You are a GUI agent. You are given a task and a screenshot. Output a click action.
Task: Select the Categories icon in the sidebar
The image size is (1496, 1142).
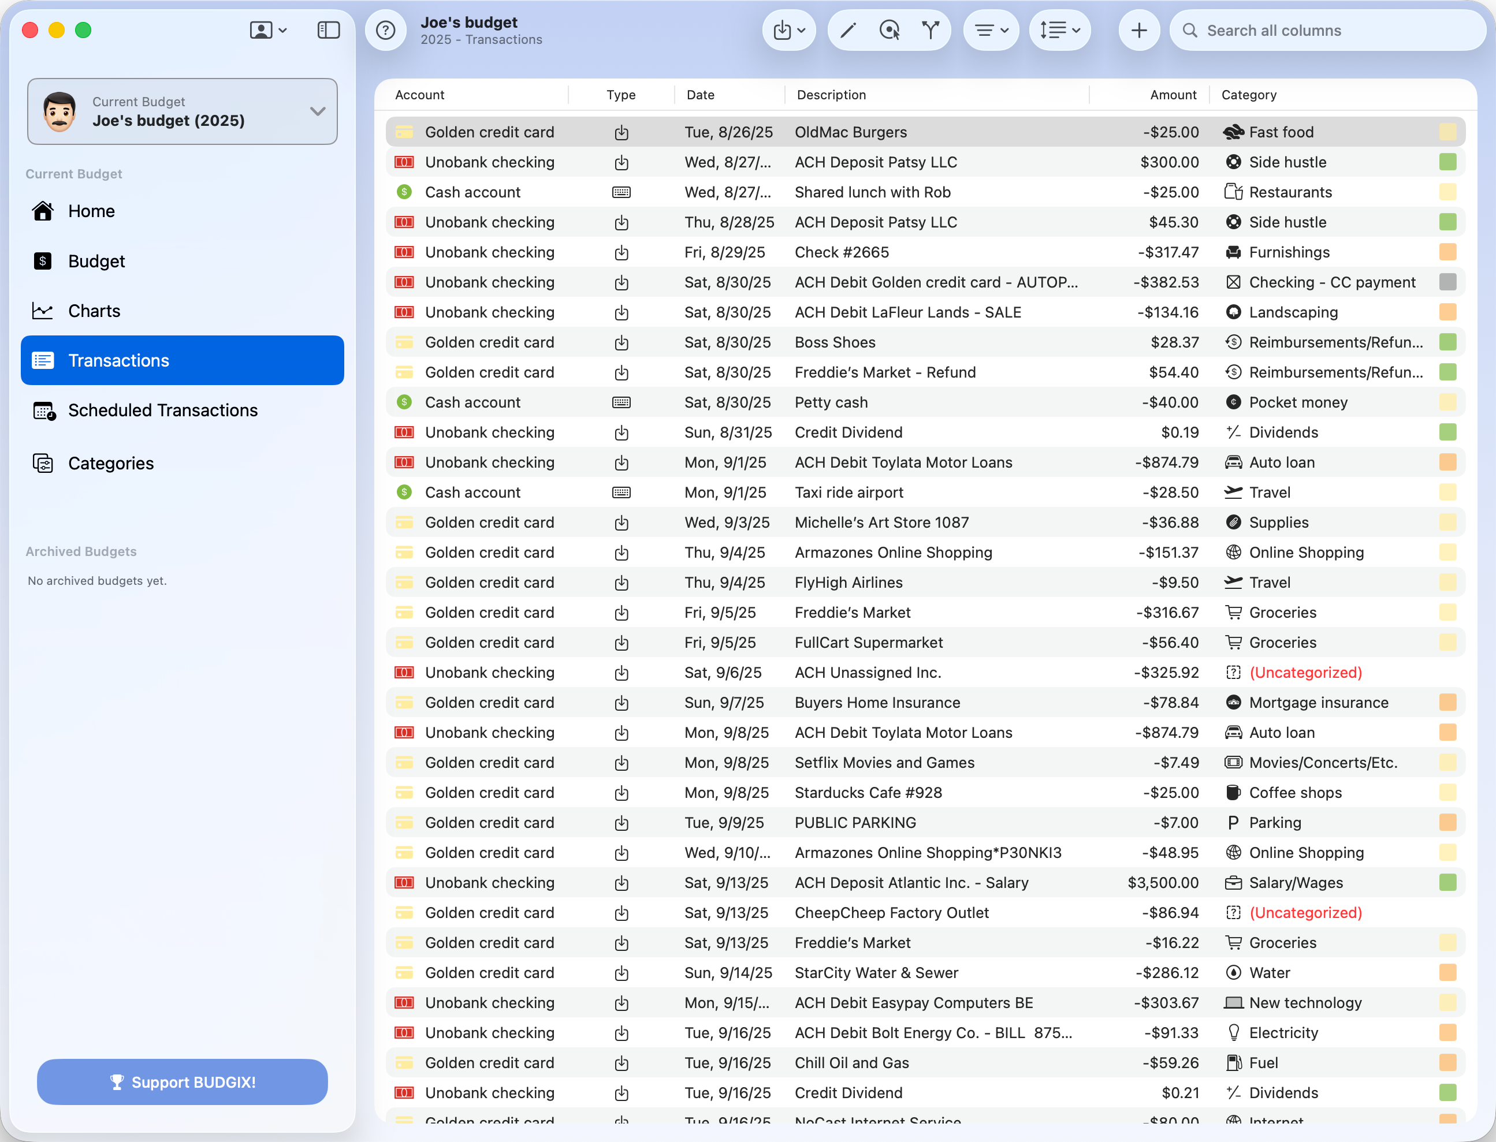pyautogui.click(x=43, y=463)
